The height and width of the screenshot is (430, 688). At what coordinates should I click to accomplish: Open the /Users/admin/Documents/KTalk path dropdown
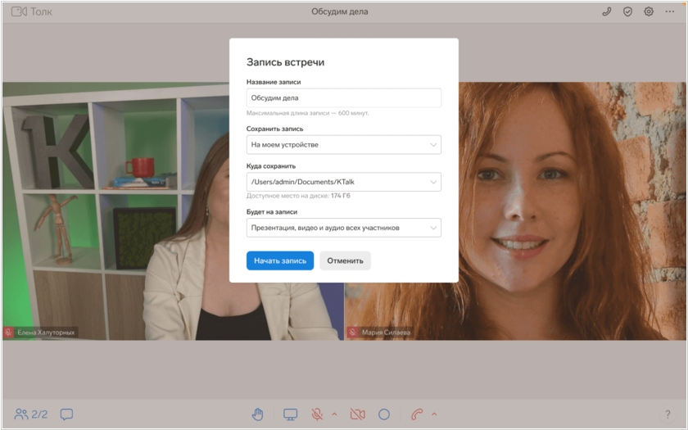tap(343, 182)
